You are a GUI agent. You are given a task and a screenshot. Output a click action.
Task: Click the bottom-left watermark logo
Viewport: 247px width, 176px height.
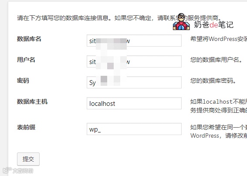pyautogui.click(x=18, y=170)
